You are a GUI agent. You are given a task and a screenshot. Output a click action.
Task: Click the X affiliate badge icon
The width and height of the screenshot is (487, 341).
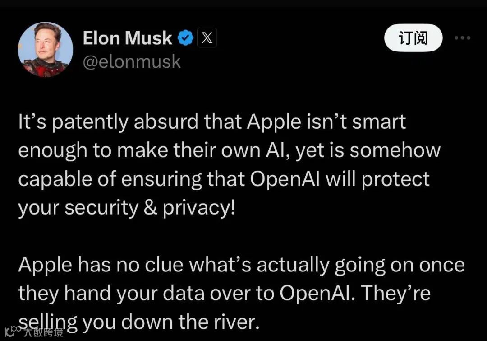tap(207, 37)
